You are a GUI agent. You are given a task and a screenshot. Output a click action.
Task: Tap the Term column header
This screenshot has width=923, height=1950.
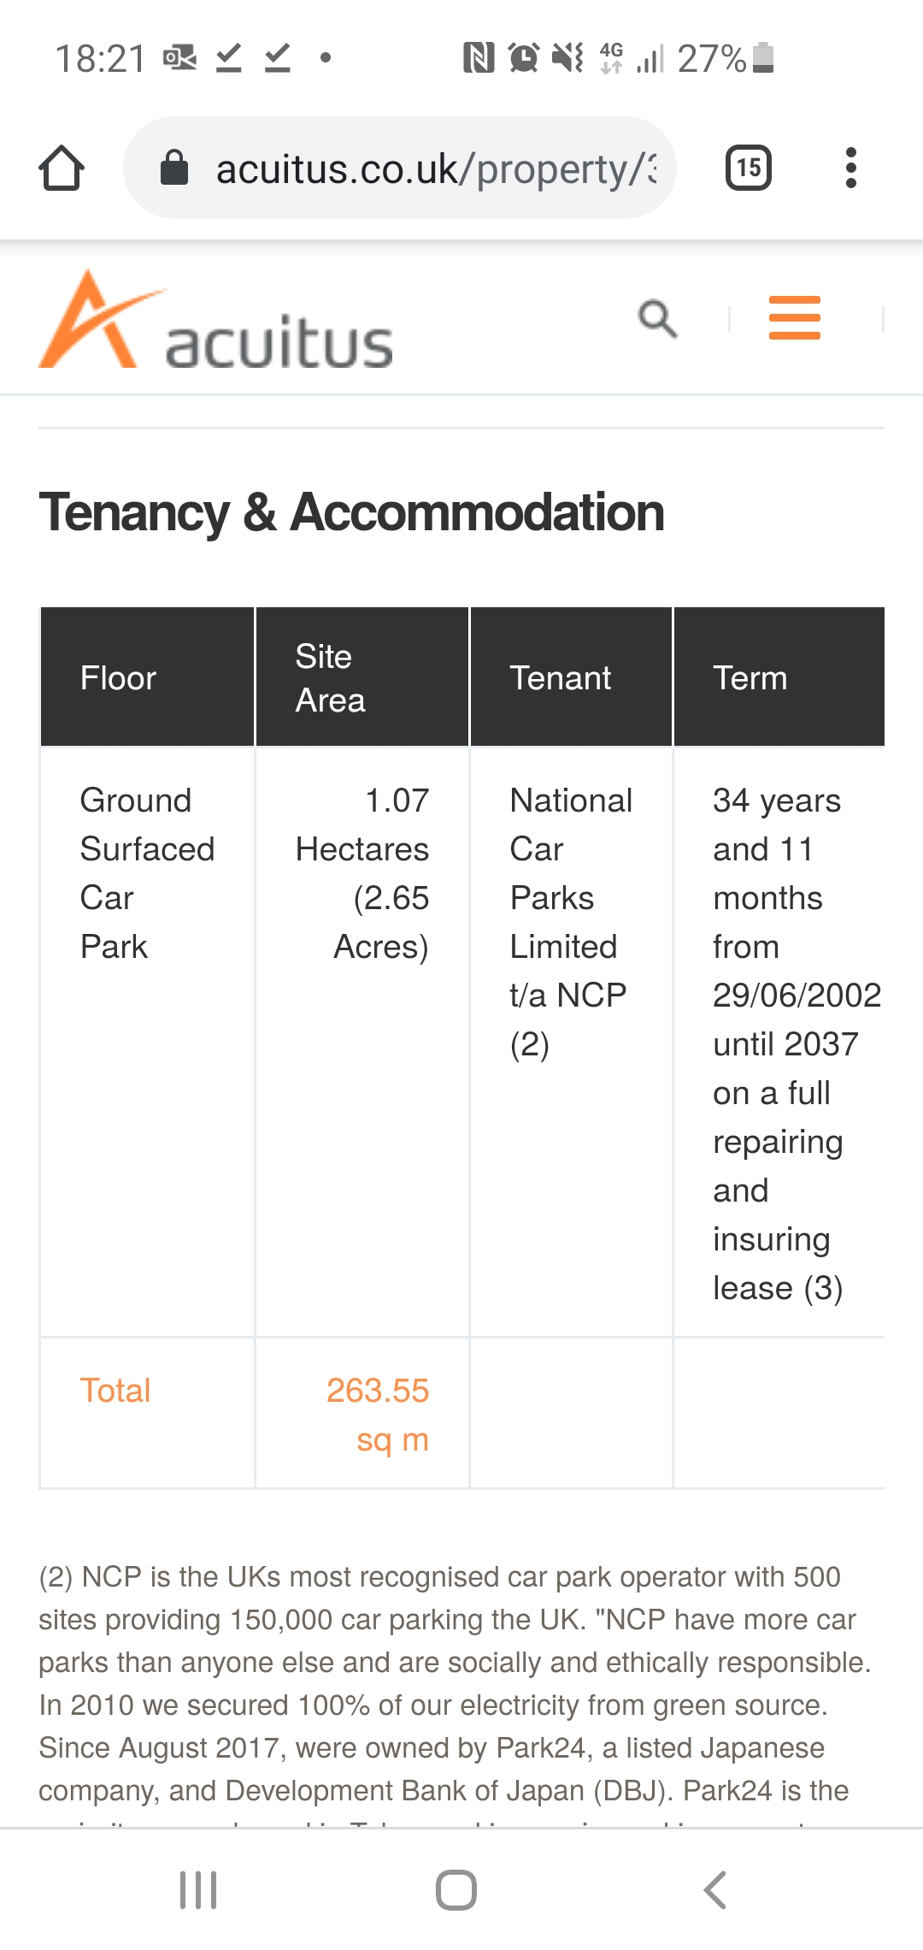click(x=750, y=678)
